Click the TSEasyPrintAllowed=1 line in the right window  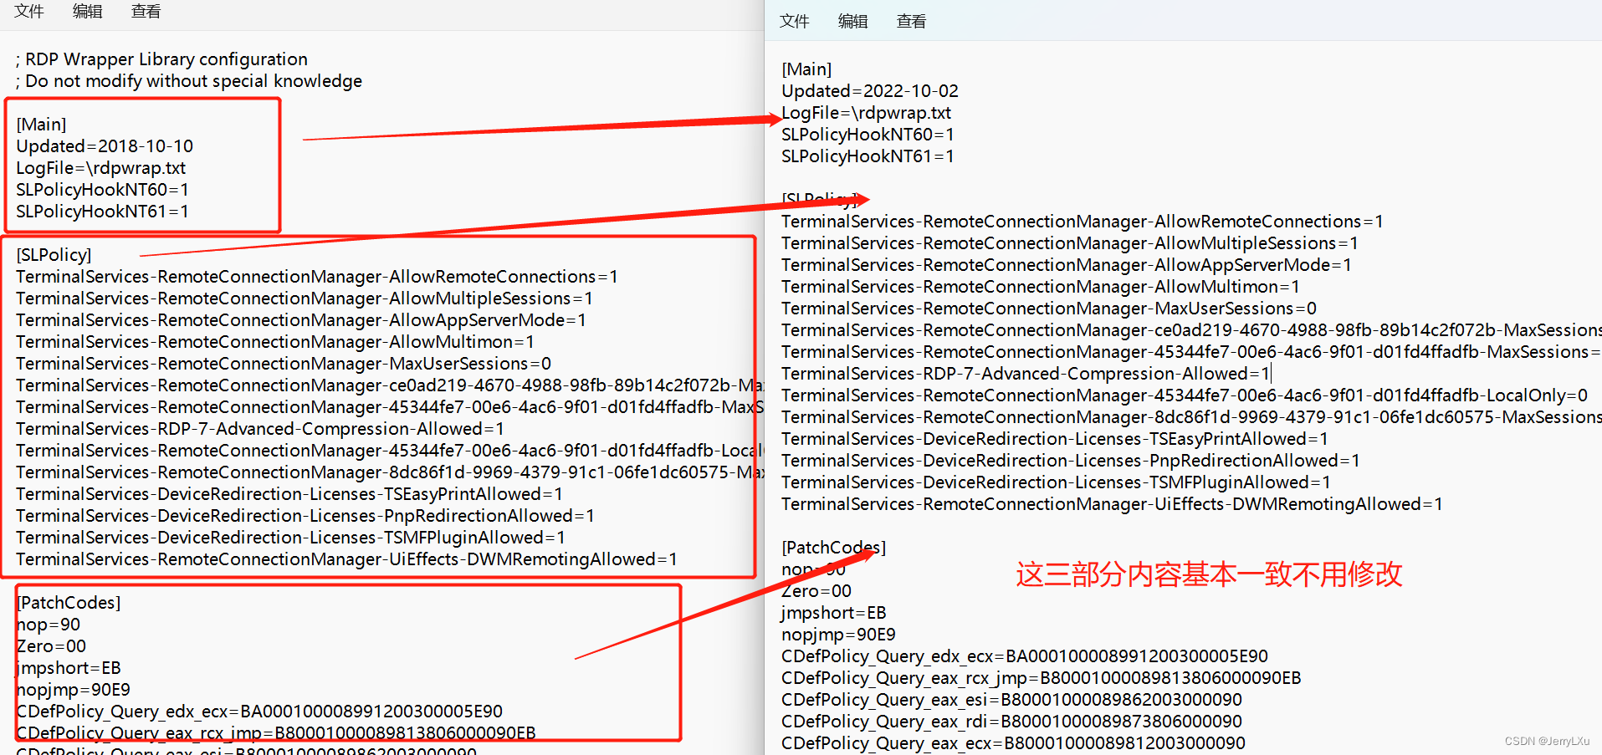point(1055,439)
